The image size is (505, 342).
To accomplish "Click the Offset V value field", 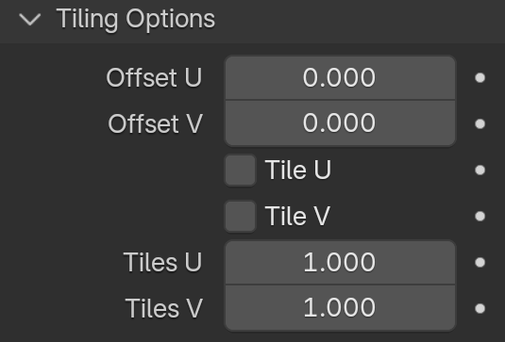I will (x=340, y=123).
